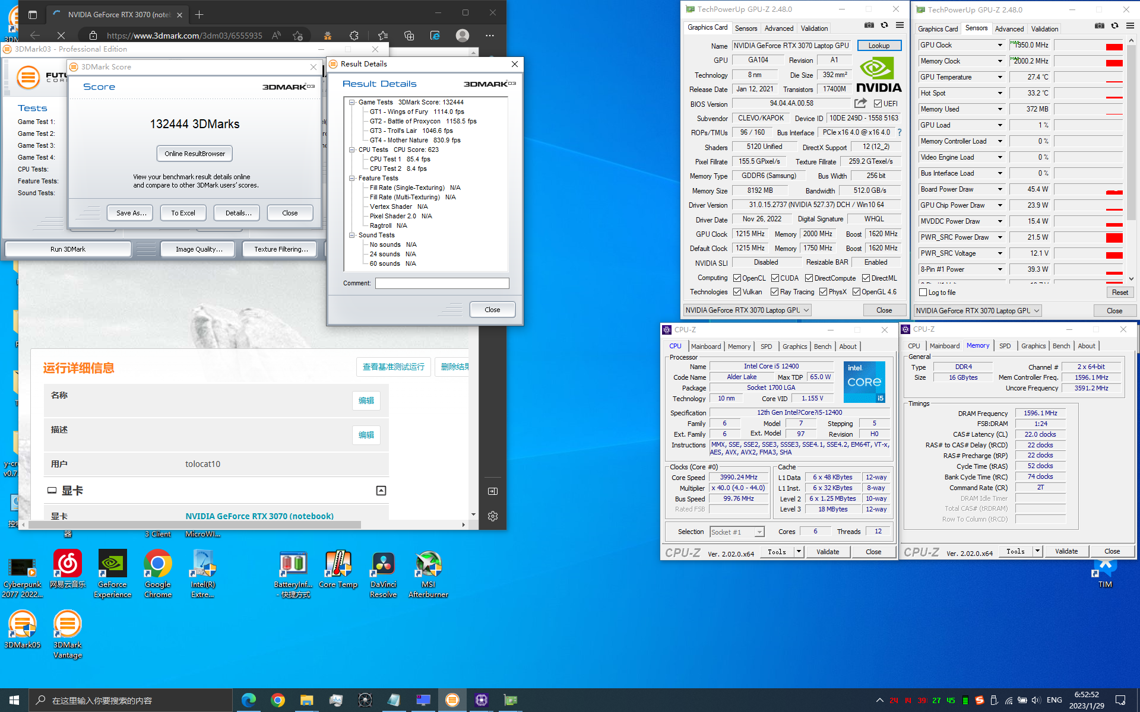Screen dimensions: 1140x712
Task: Open Mainboard tab in left CPU-Z window
Action: point(705,347)
